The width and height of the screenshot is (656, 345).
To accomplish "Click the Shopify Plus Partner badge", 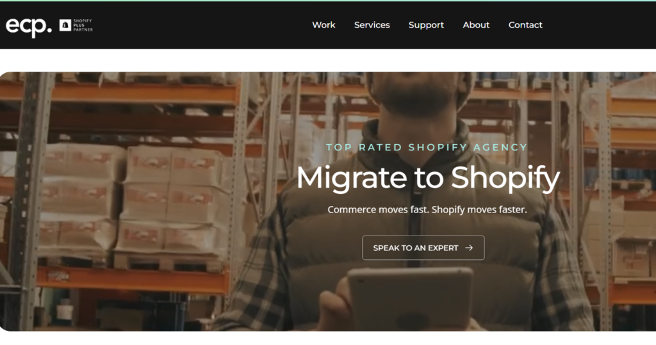I will pos(76,25).
